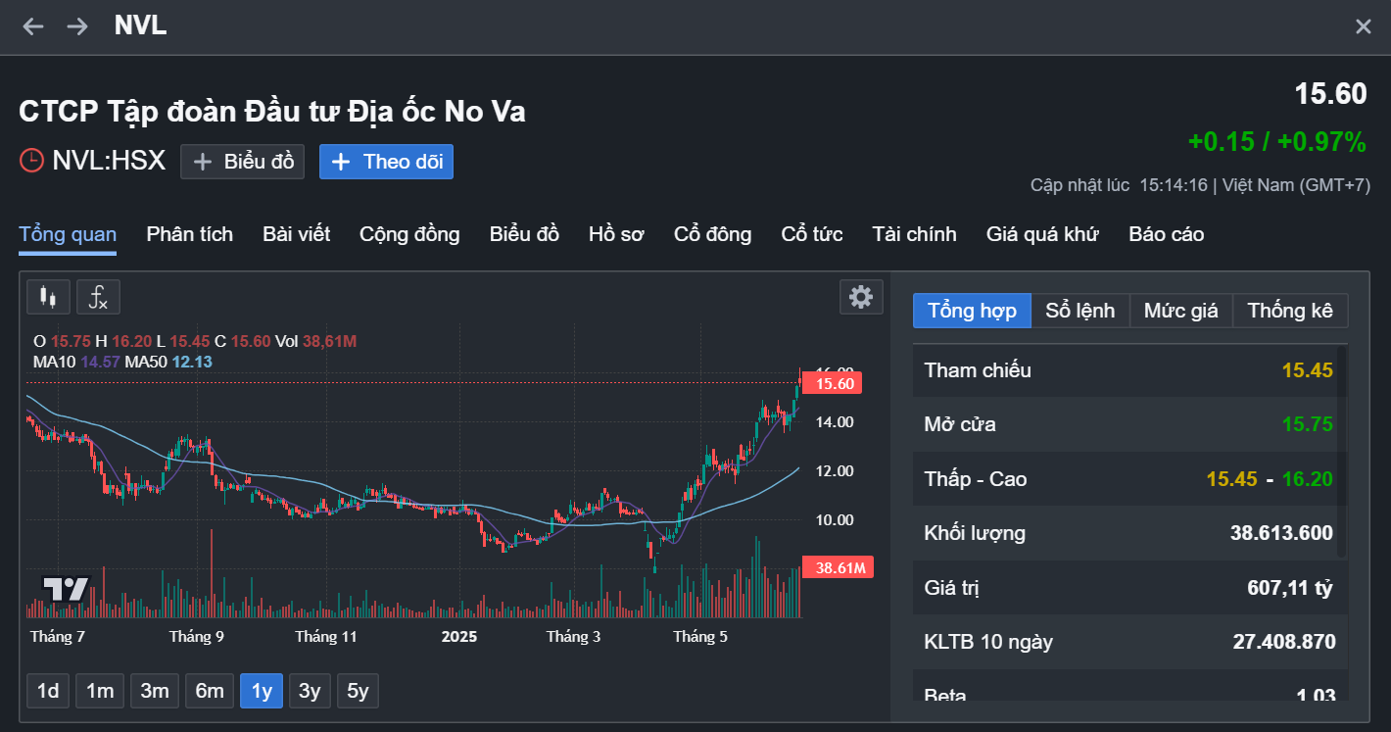
Task: Open the Hồ sơ tab
Action: (x=616, y=234)
